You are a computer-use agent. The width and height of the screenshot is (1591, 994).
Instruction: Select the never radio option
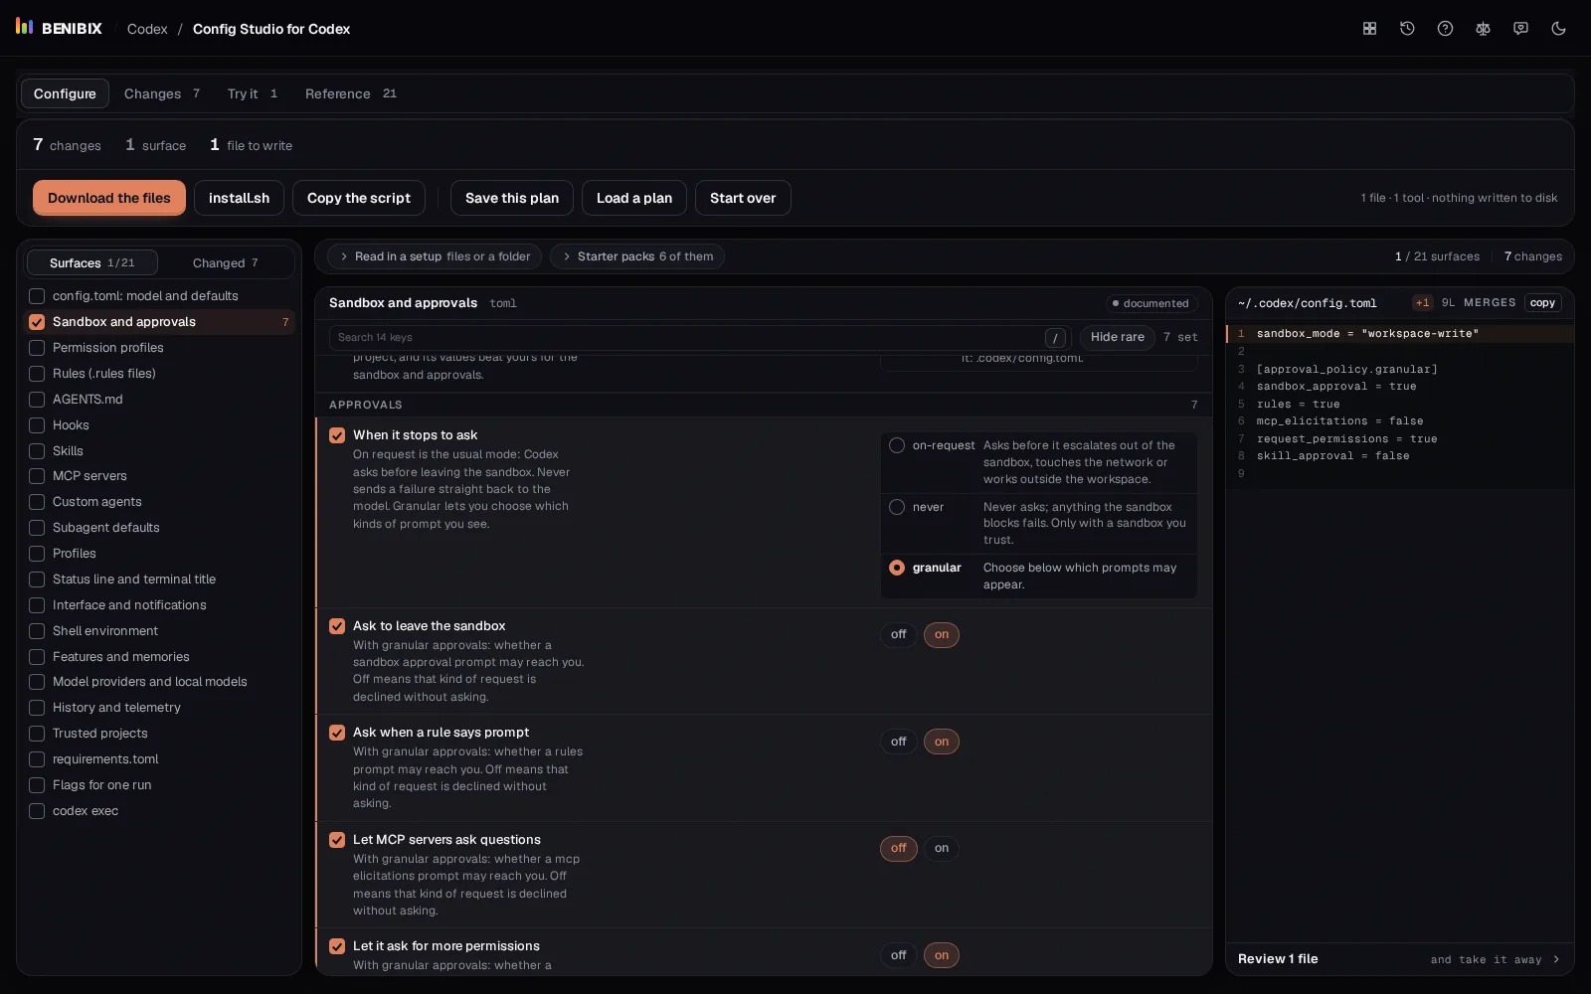click(897, 507)
